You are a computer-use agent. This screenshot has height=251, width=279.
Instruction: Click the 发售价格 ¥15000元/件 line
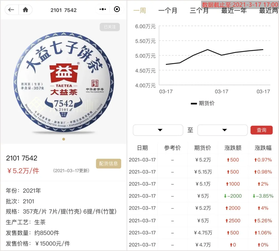click(x=38, y=243)
